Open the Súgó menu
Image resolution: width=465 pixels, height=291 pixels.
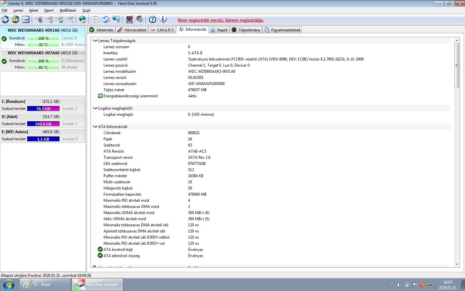(x=86, y=10)
